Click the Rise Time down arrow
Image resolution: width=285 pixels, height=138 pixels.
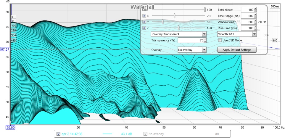255,29
